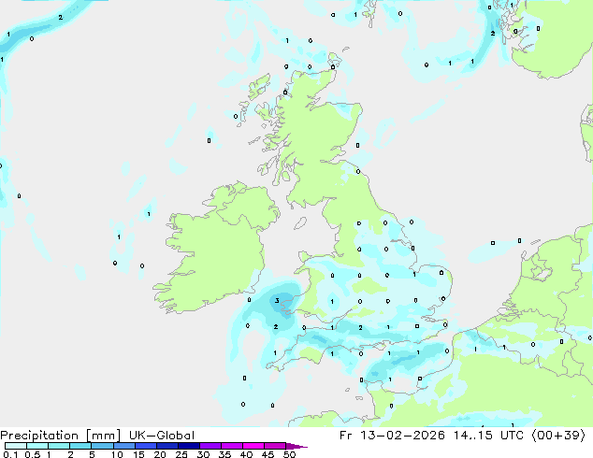Click the '(00+39)' forecast offset text

click(x=558, y=436)
